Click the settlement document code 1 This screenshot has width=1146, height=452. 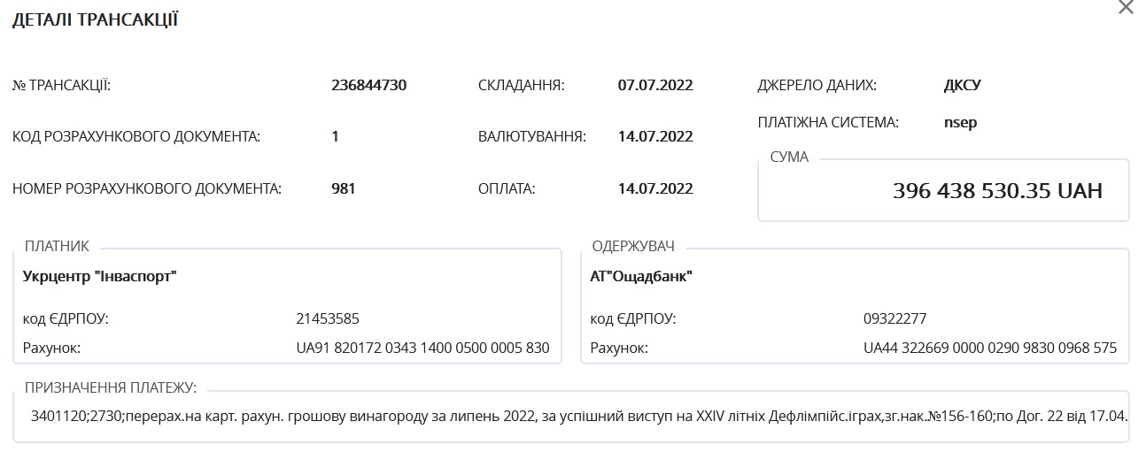tap(336, 137)
